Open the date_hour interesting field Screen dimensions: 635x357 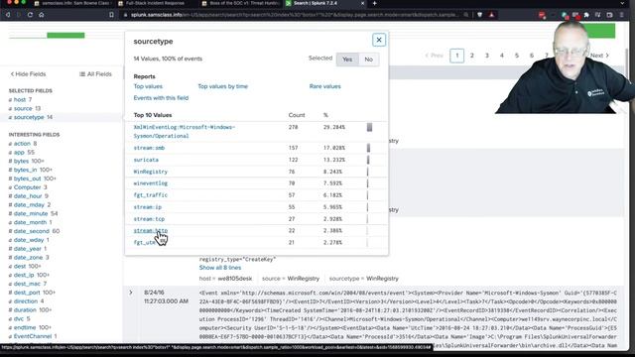tap(28, 196)
